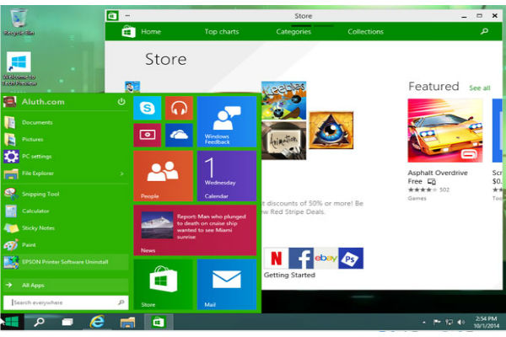The image size is (506, 337).
Task: Open the eye pyramid game thumbnail
Action: tap(331, 131)
